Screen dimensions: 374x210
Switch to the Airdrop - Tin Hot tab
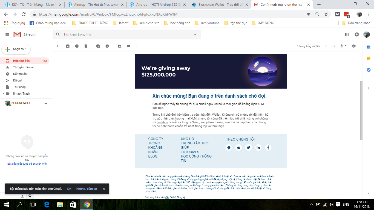[x=96, y=5]
